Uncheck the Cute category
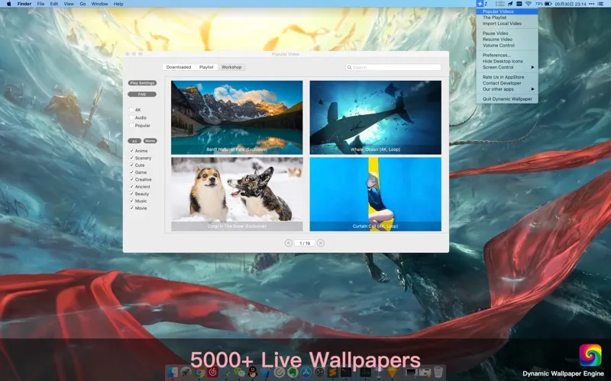Image resolution: width=611 pixels, height=381 pixels. coord(131,165)
